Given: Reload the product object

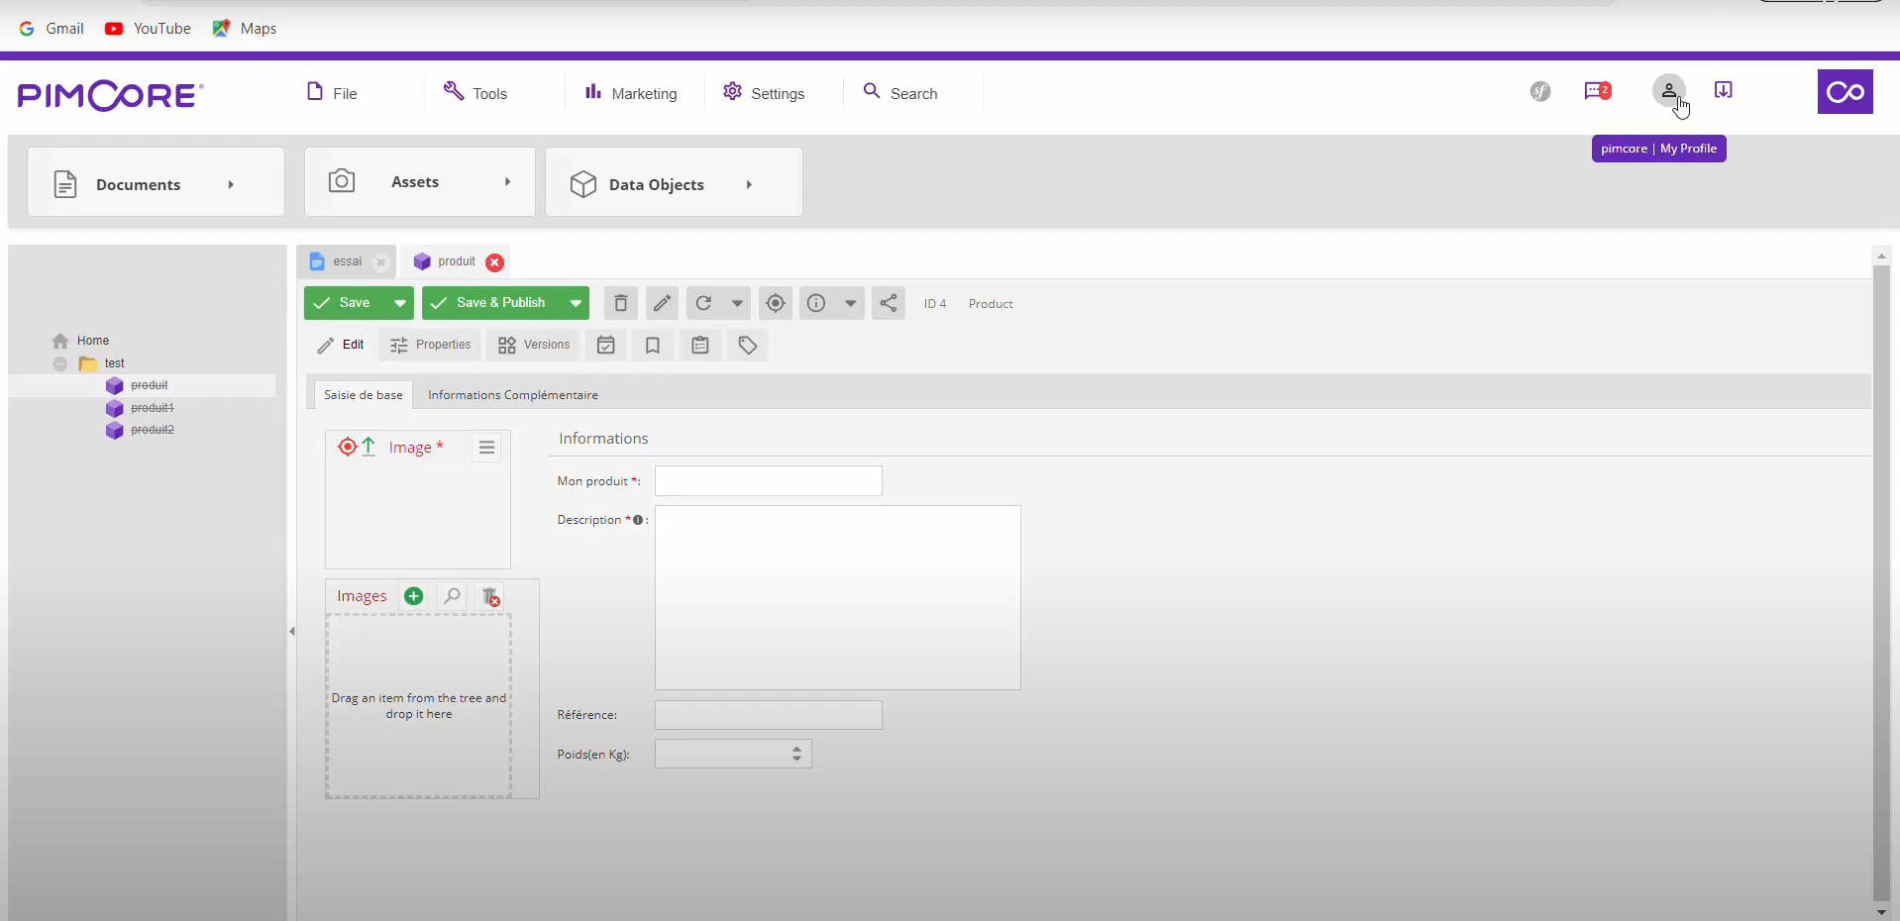Looking at the screenshot, I should pos(703,303).
